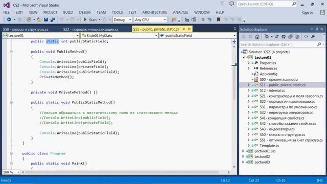Screen dimensions: 327x184
Task: Expand the Properties node
Action: click(249, 63)
